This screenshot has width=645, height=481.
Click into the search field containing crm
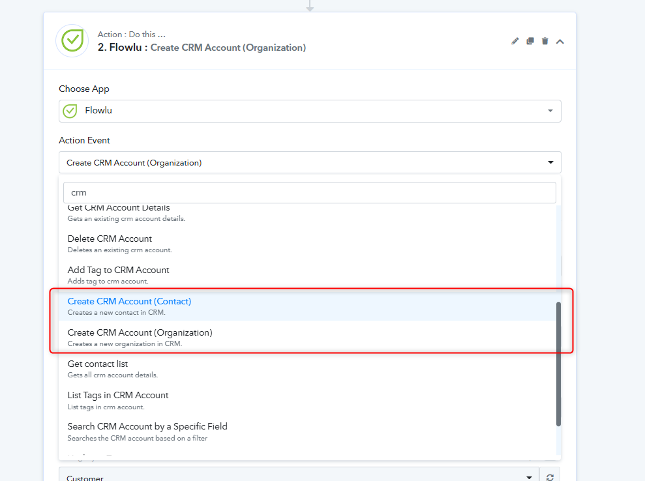tap(310, 192)
